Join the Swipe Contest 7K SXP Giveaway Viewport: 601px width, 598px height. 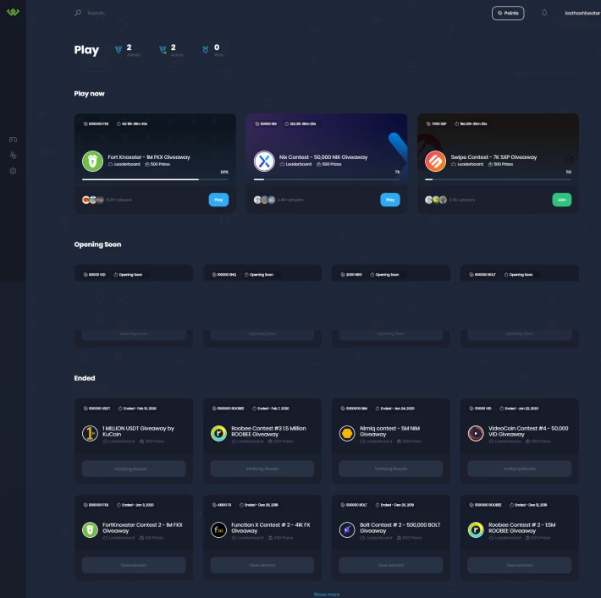tap(561, 200)
